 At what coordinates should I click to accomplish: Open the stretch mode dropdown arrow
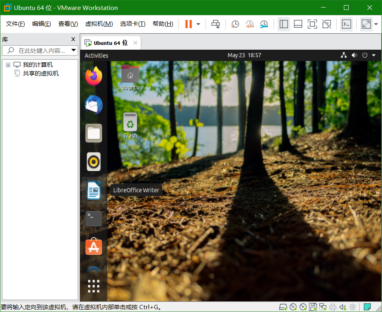click(x=376, y=24)
